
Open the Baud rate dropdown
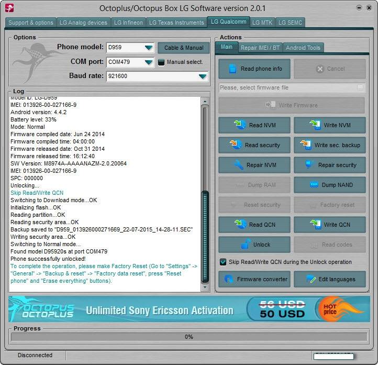click(x=203, y=76)
